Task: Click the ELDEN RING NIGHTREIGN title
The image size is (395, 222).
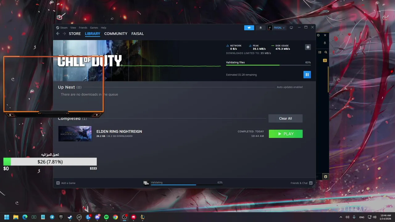Action: (x=119, y=131)
